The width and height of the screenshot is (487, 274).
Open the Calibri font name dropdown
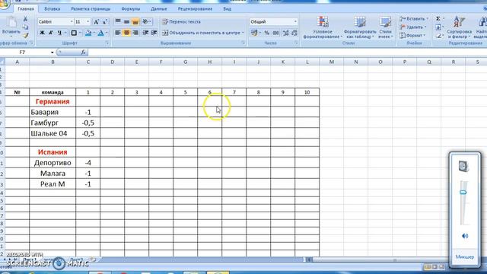(72, 22)
